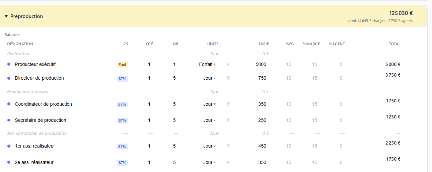Screen dimensions: 432x172
Task: Click purple dot beside Directeur de production
Action: click(9, 78)
